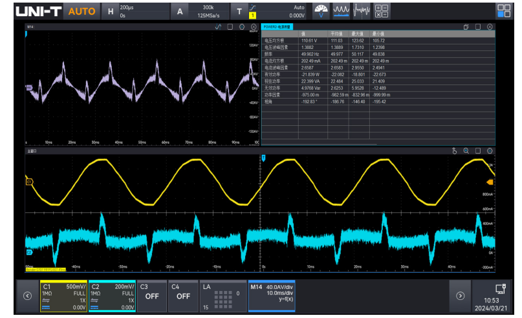This screenshot has height=318, width=522.
Task: Click the network status icon above the clock
Action: tap(499, 288)
